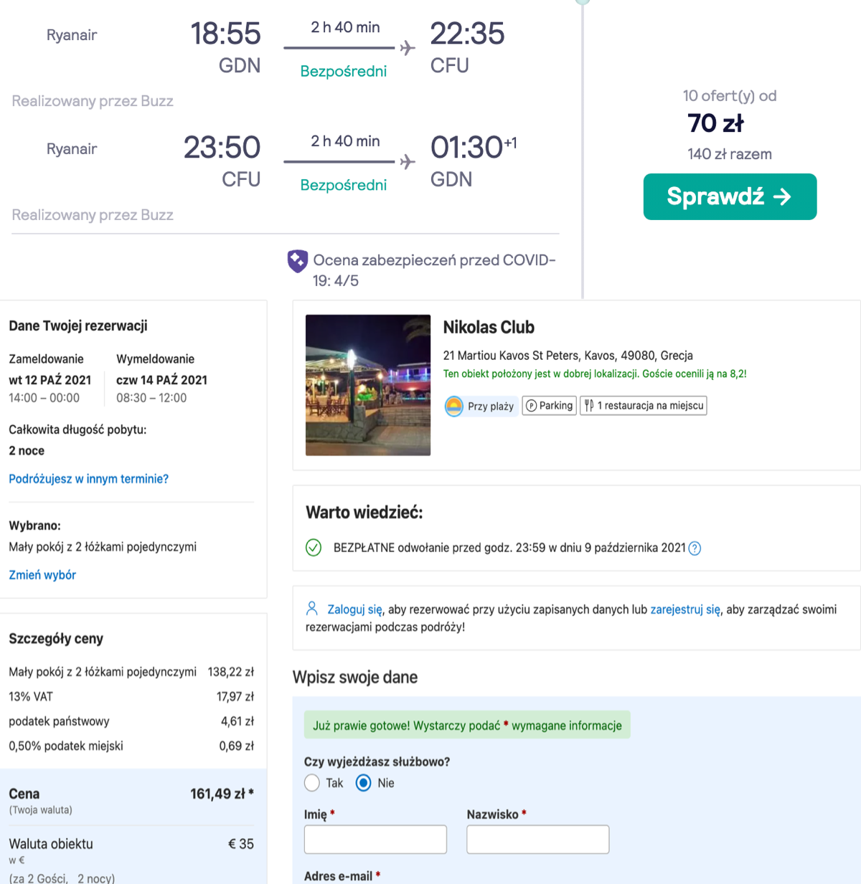The image size is (861, 884).
Task: Click the Parking P icon
Action: coord(532,406)
